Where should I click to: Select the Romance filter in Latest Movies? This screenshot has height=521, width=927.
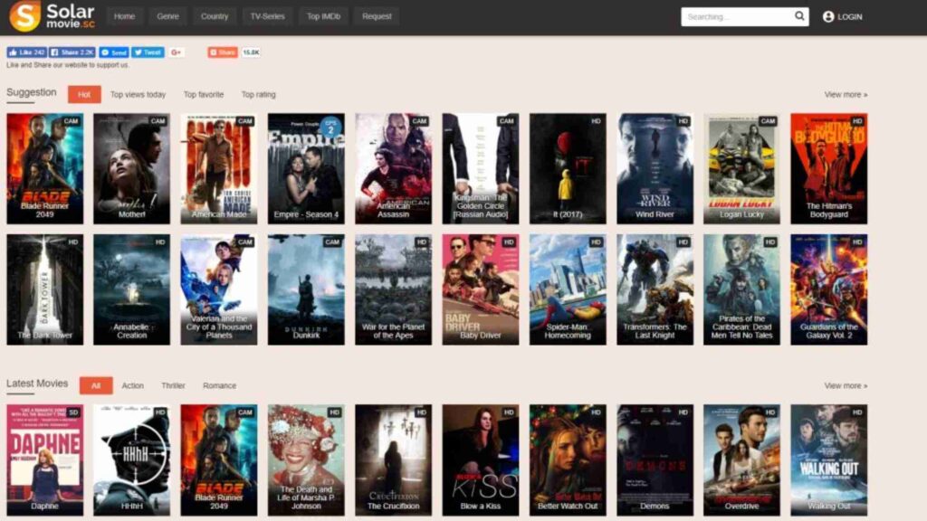tap(218, 384)
